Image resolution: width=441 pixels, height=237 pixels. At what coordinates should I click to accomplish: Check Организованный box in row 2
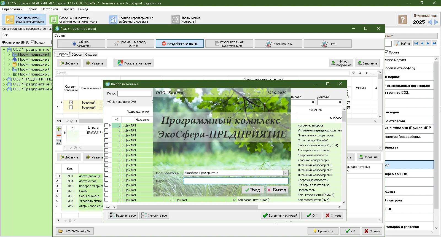71,107
